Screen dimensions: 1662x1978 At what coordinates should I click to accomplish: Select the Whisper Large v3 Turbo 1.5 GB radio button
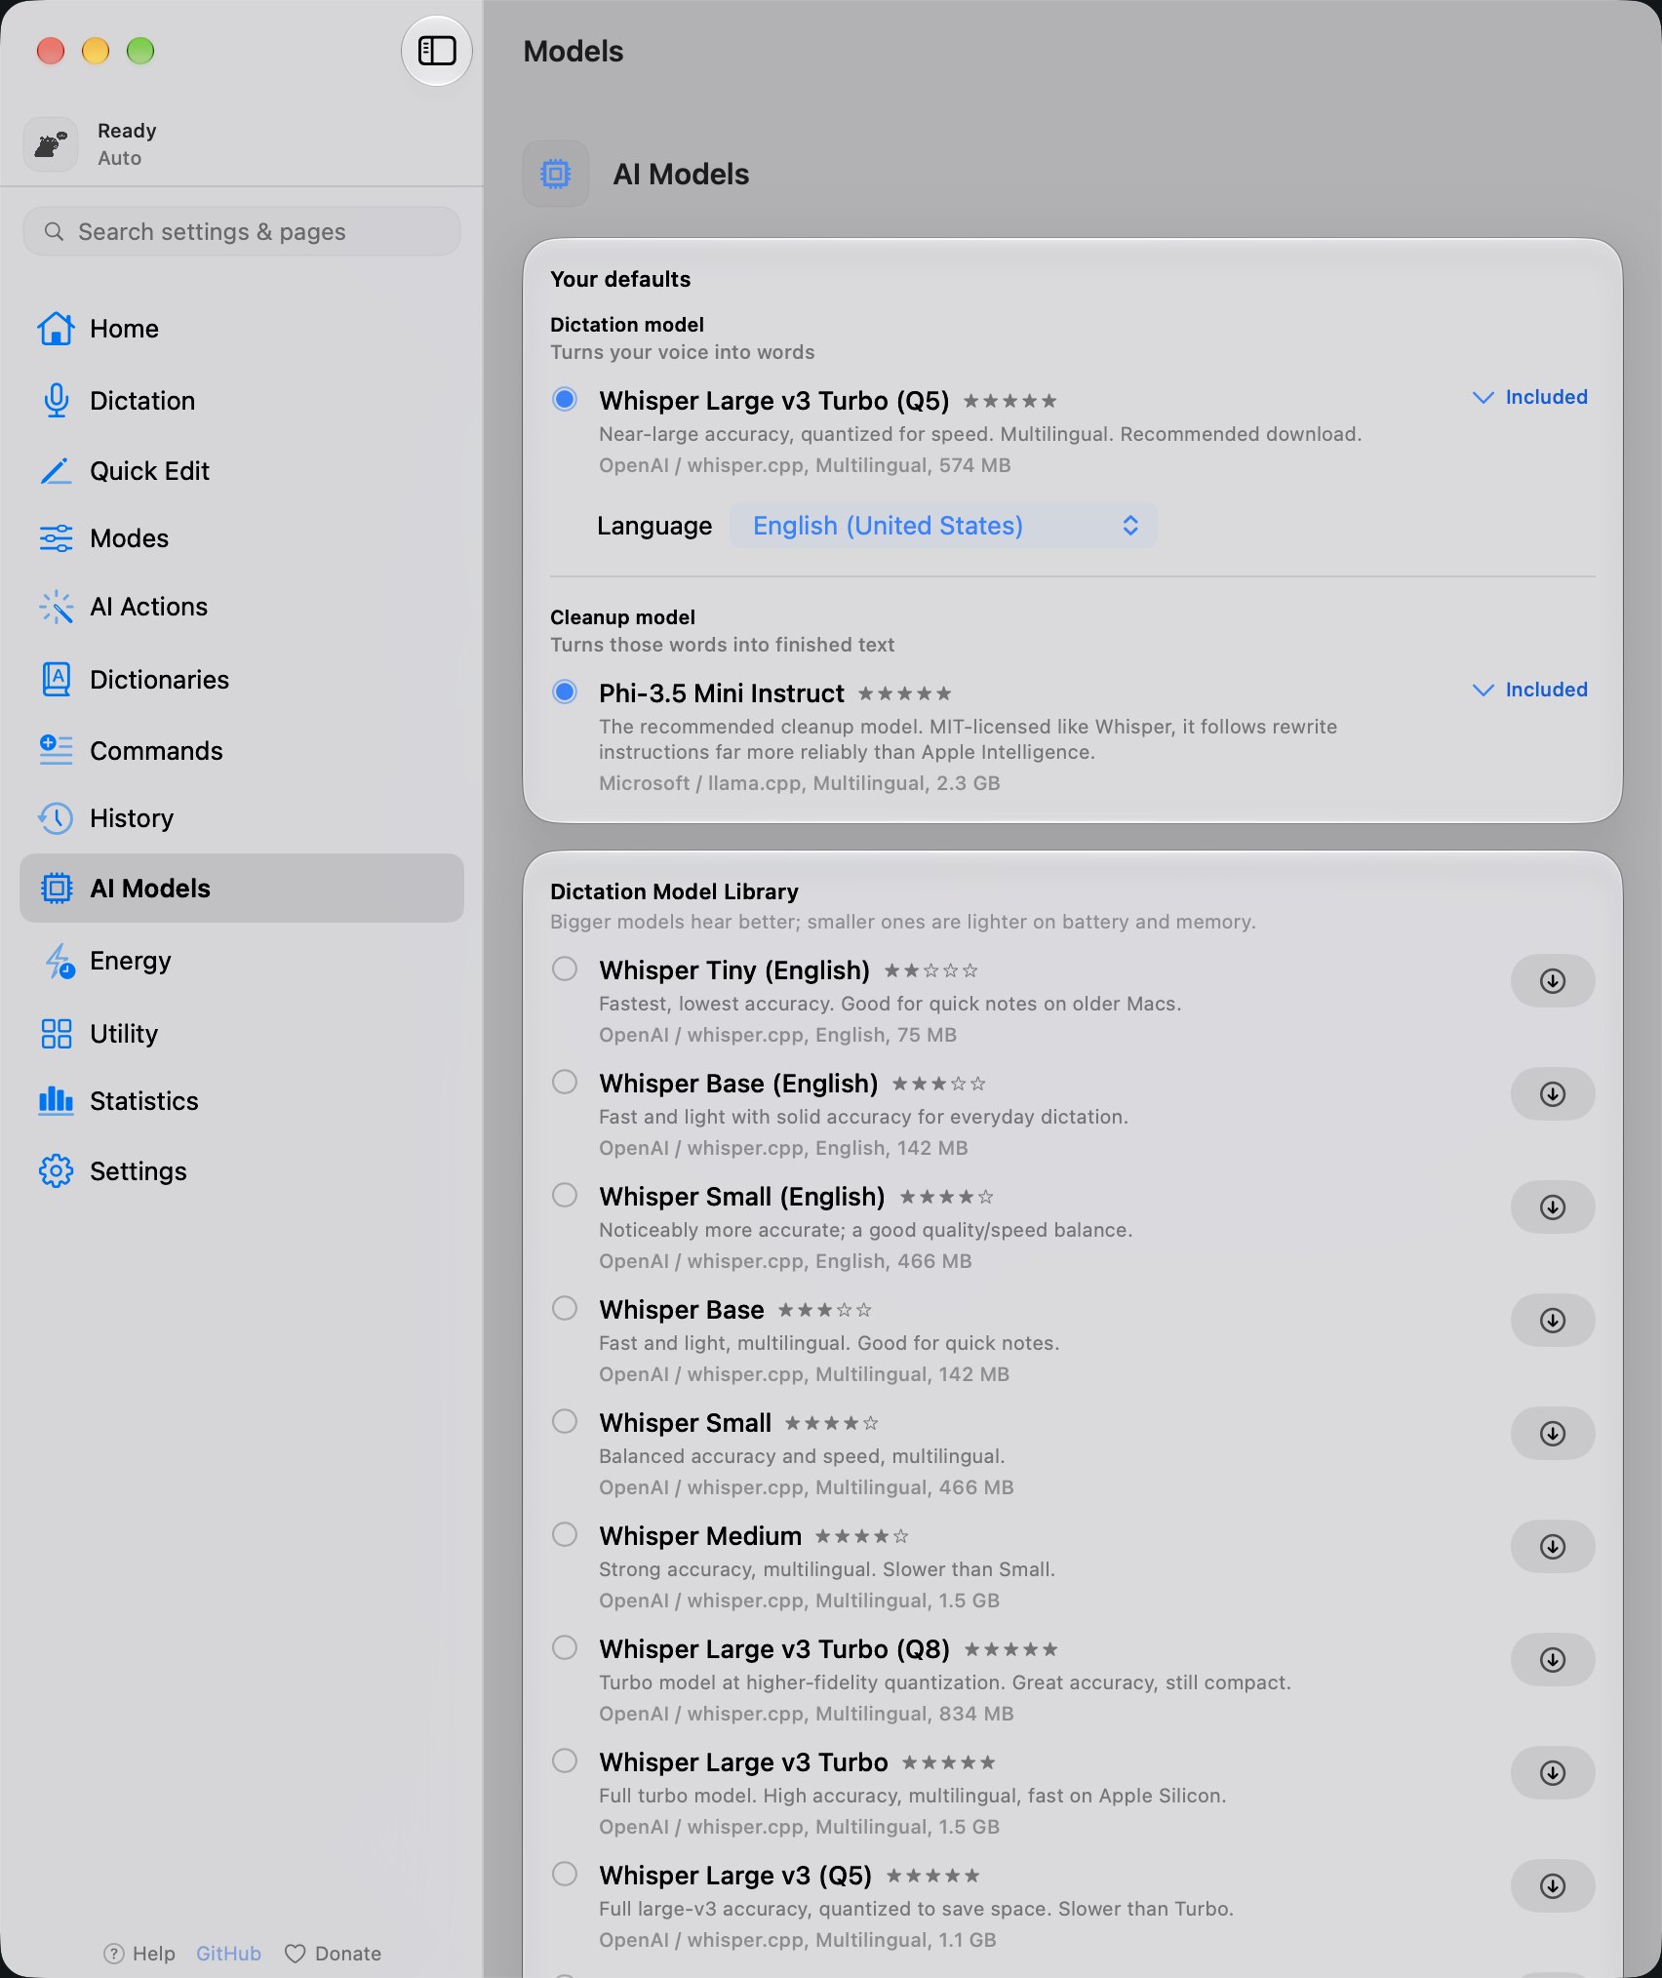(565, 1760)
